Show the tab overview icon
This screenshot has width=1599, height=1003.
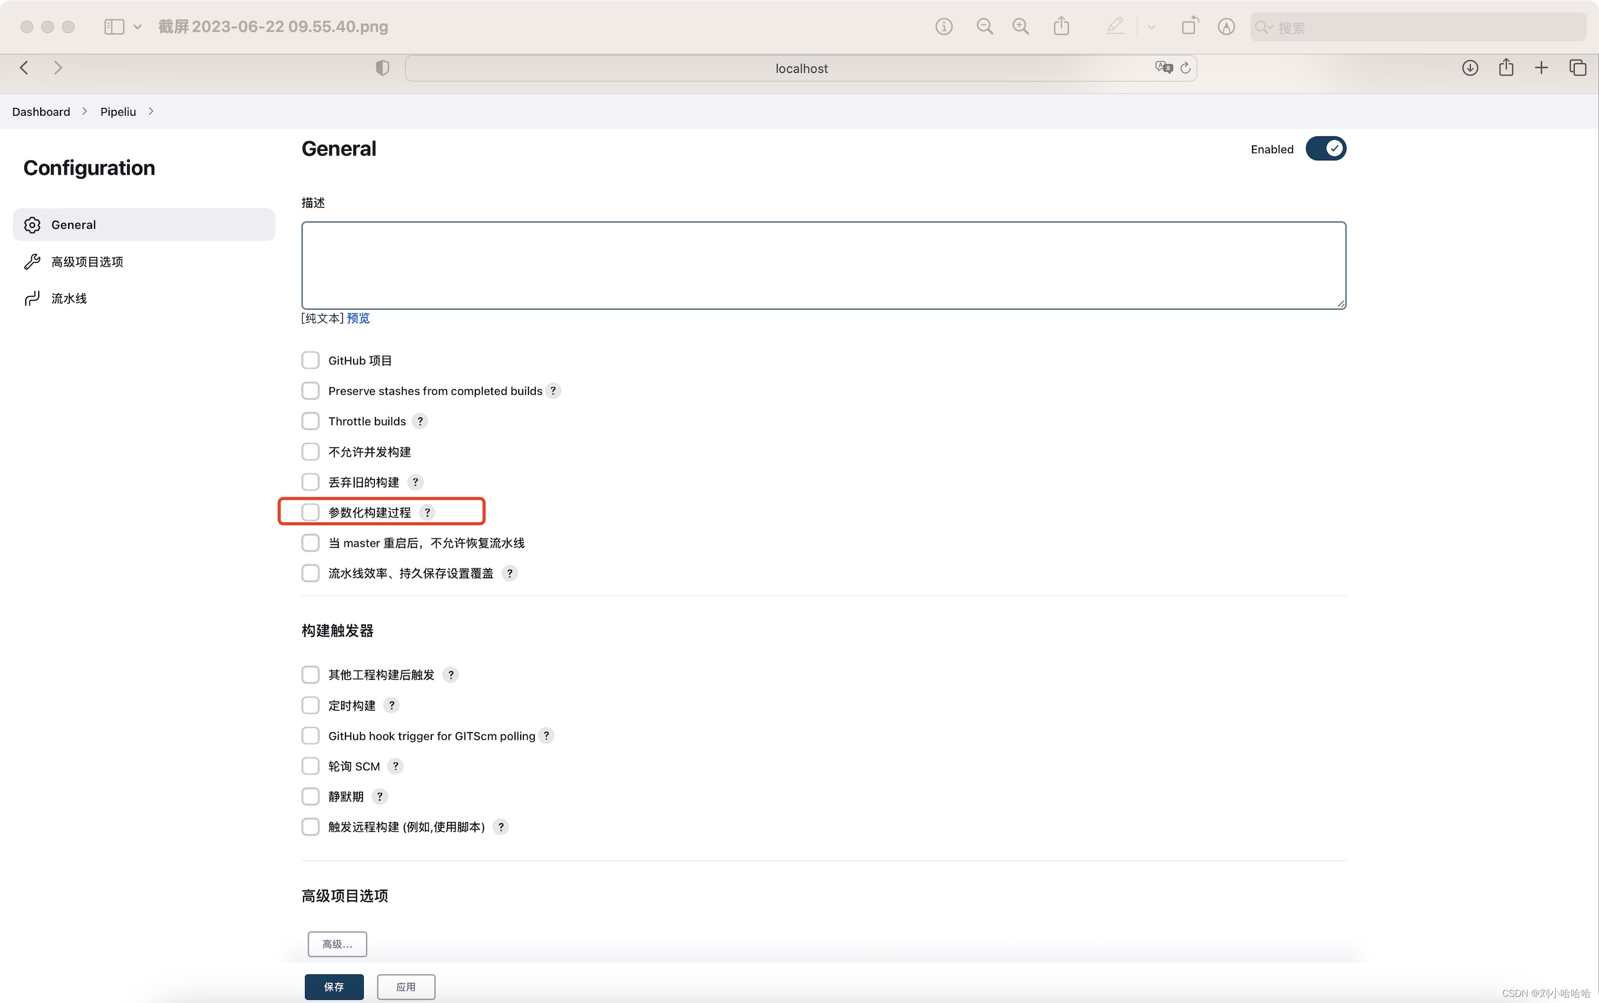[1578, 68]
